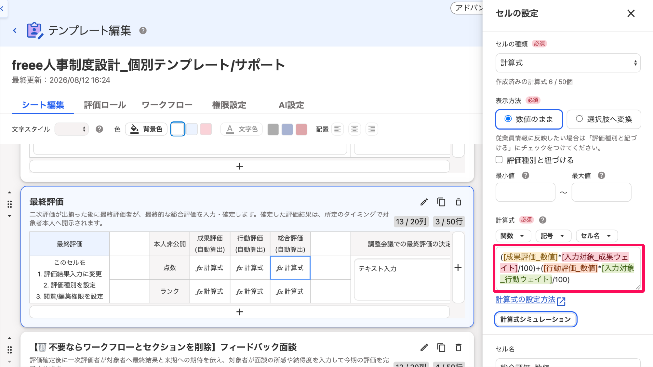Align text center in 配置
Image resolution: width=653 pixels, height=367 pixels.
pos(354,129)
